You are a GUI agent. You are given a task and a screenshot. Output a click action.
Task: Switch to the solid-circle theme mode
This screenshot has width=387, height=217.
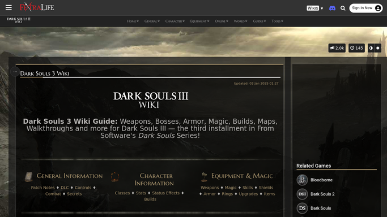(x=378, y=48)
